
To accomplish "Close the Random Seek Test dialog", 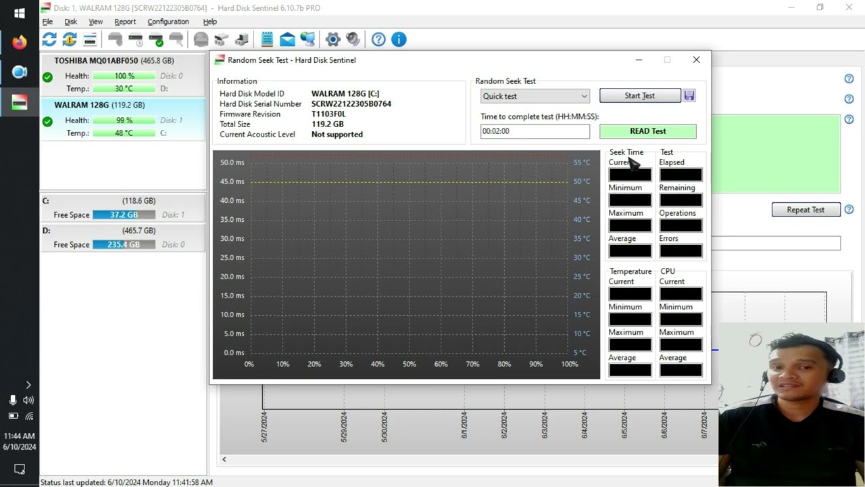I will click(696, 60).
